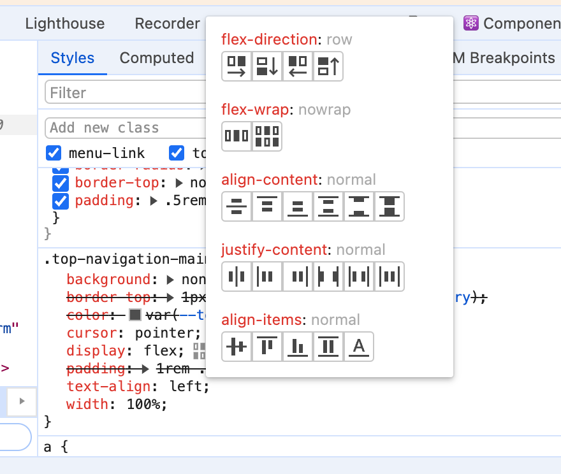Viewport: 561px width, 474px height.
Task: Click the React Components panel icon
Action: point(471,23)
